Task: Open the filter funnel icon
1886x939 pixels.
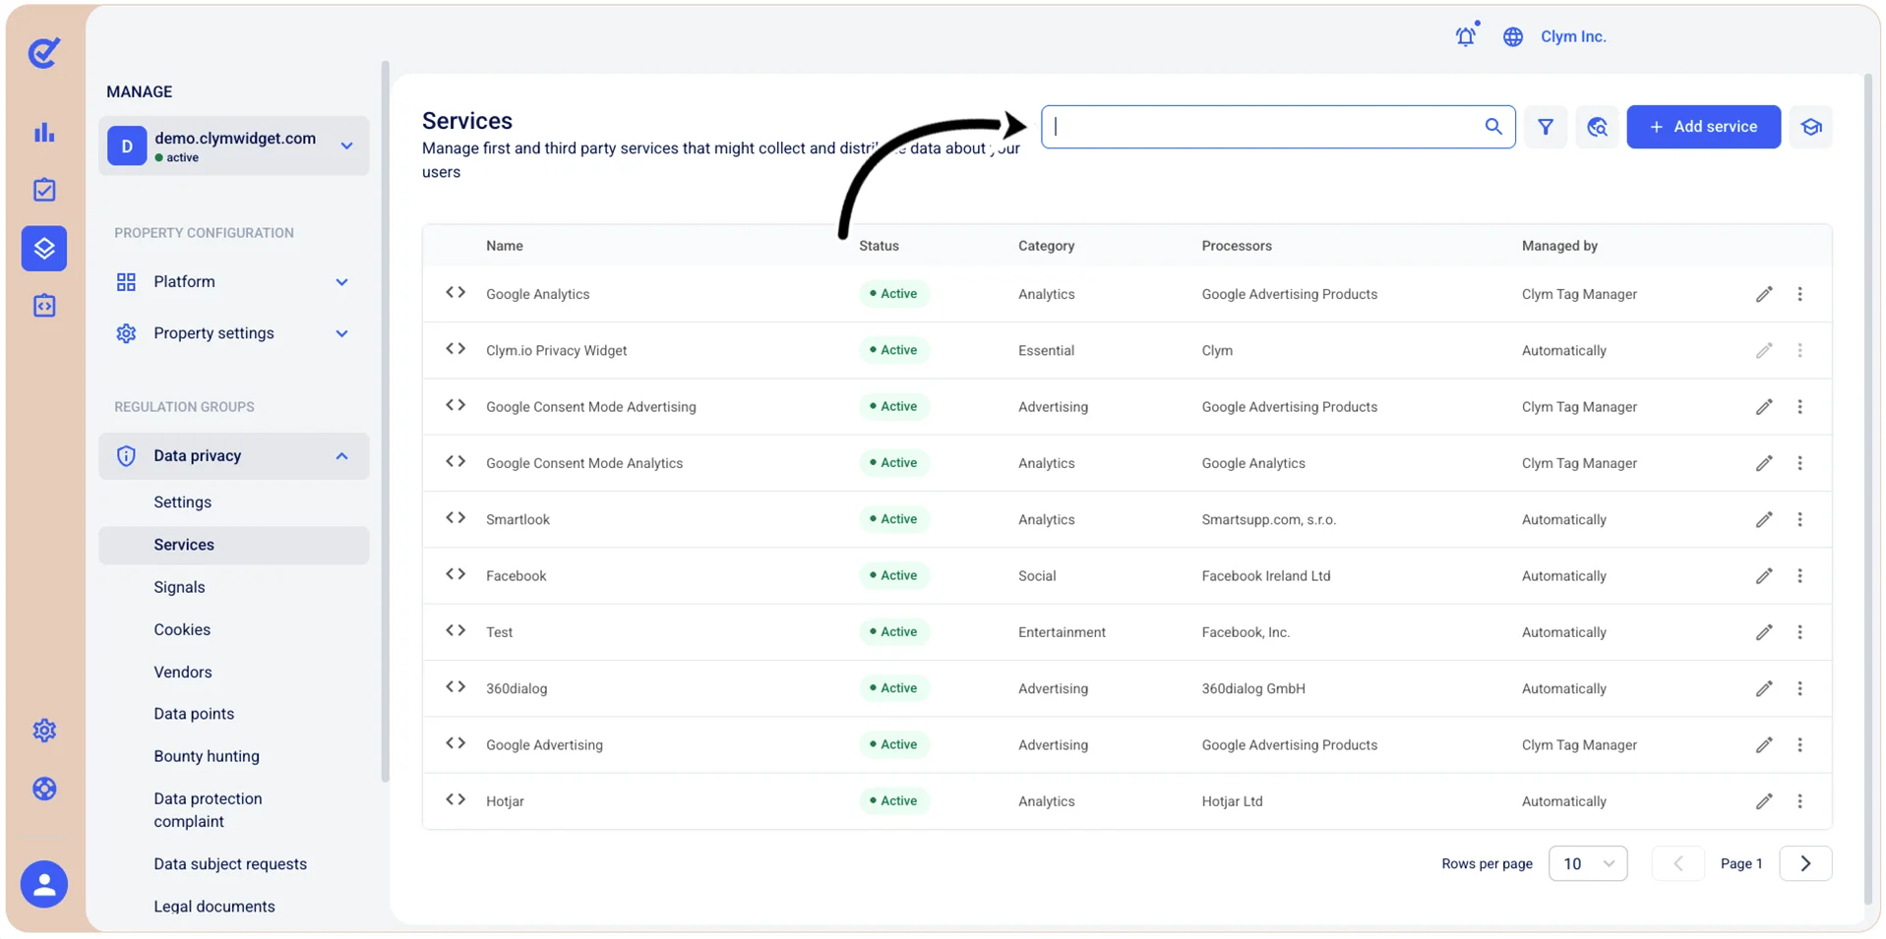Action: click(x=1546, y=127)
